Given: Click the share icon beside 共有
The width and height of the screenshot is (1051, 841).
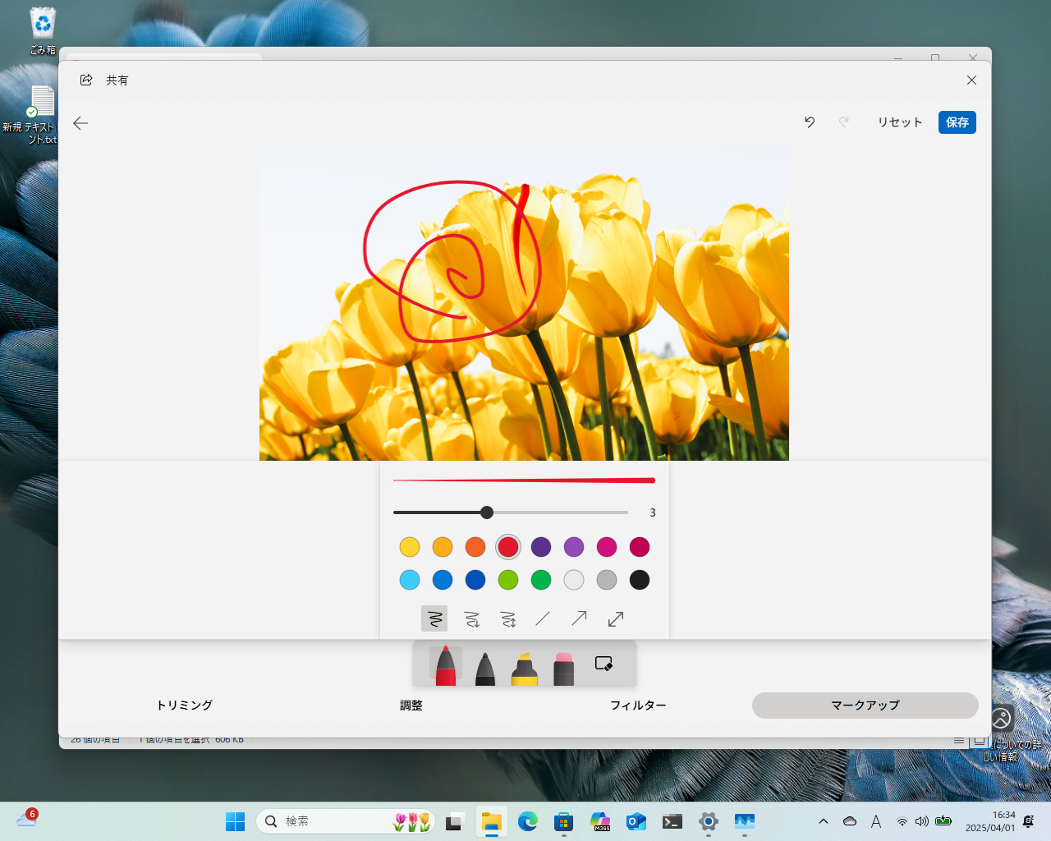Looking at the screenshot, I should point(86,80).
